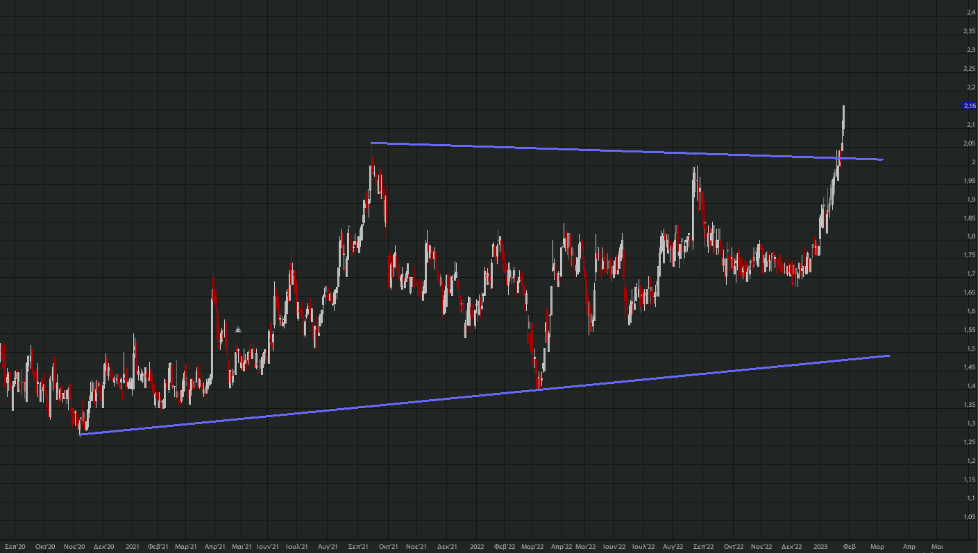978x553 pixels.
Task: Click the 1,15 price axis label
Action: (970, 480)
